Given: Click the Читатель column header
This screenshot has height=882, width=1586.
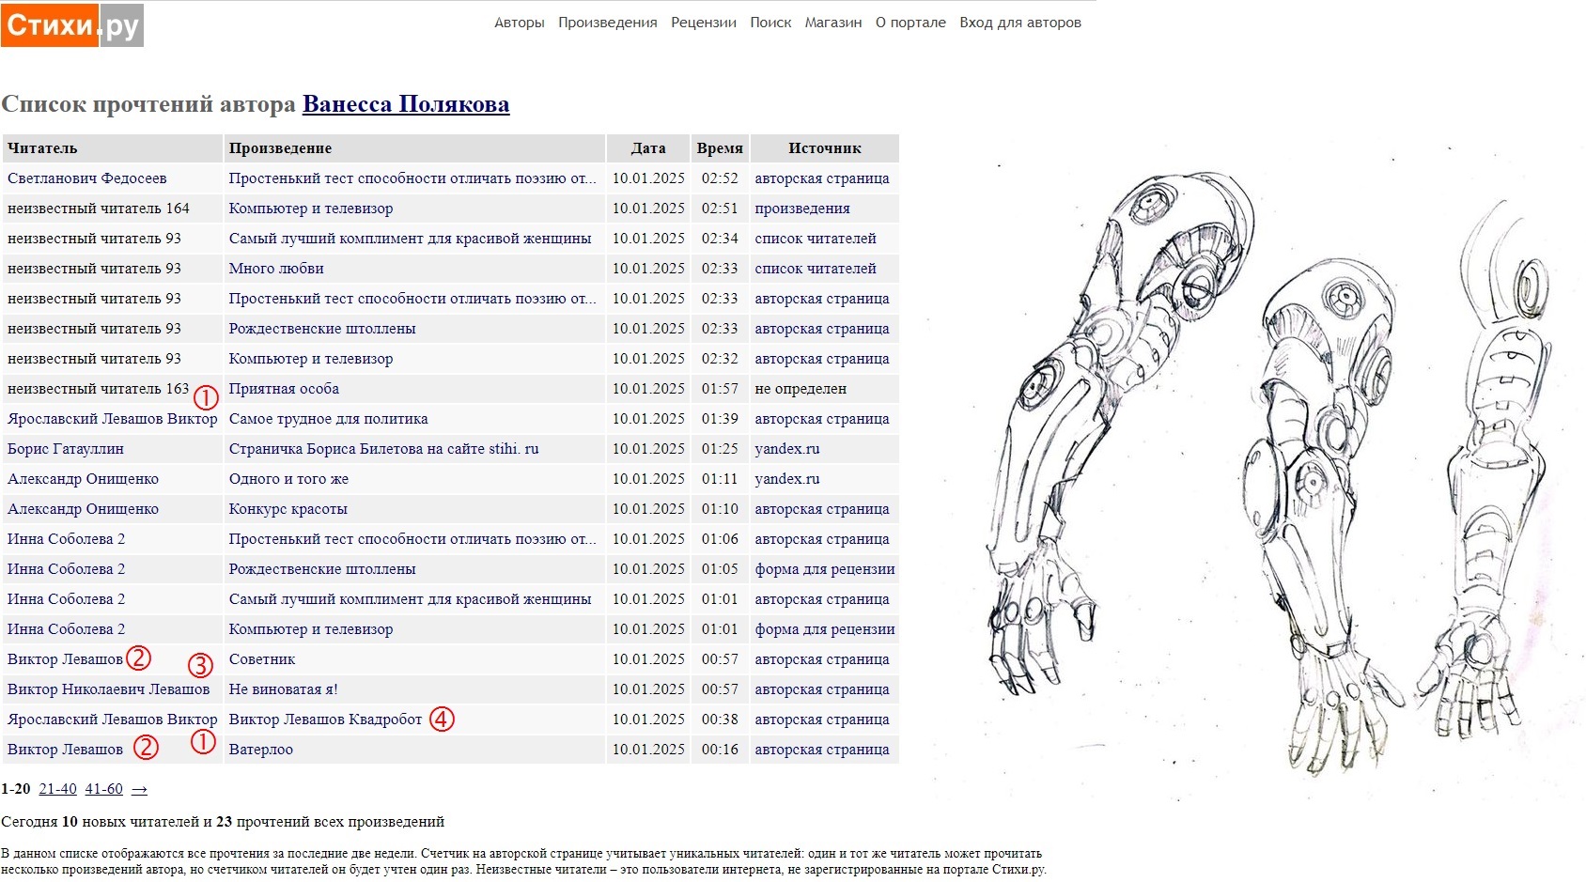Looking at the screenshot, I should tap(112, 148).
